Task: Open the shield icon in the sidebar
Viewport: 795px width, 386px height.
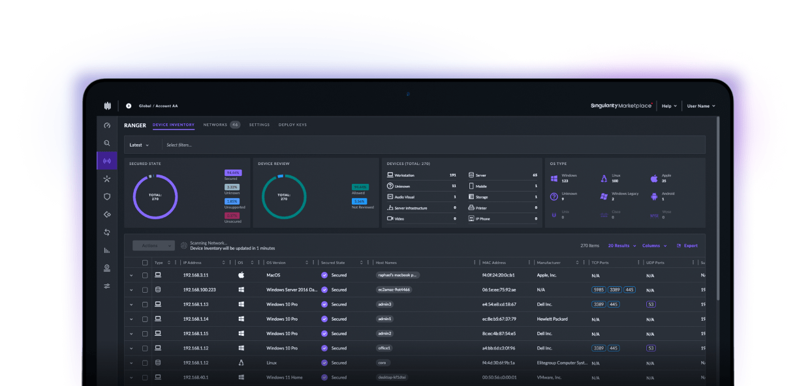Action: click(107, 196)
